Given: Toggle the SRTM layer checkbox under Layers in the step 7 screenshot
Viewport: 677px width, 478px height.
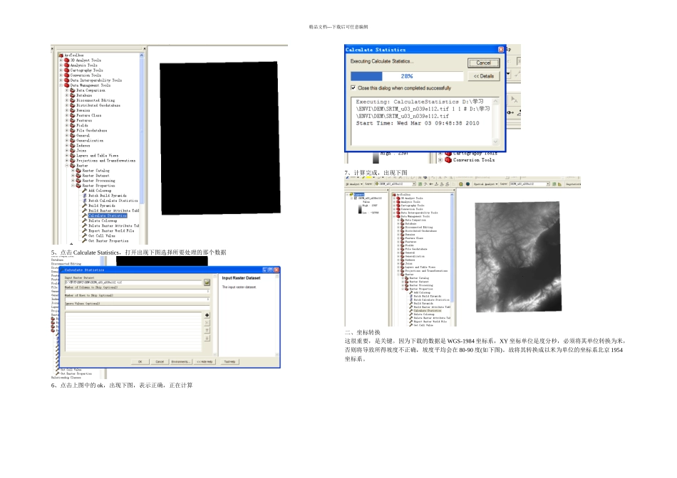Looking at the screenshot, I should tap(356, 198).
